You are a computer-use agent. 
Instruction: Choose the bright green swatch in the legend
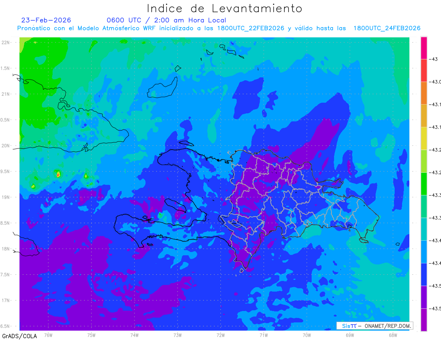pos(424,183)
